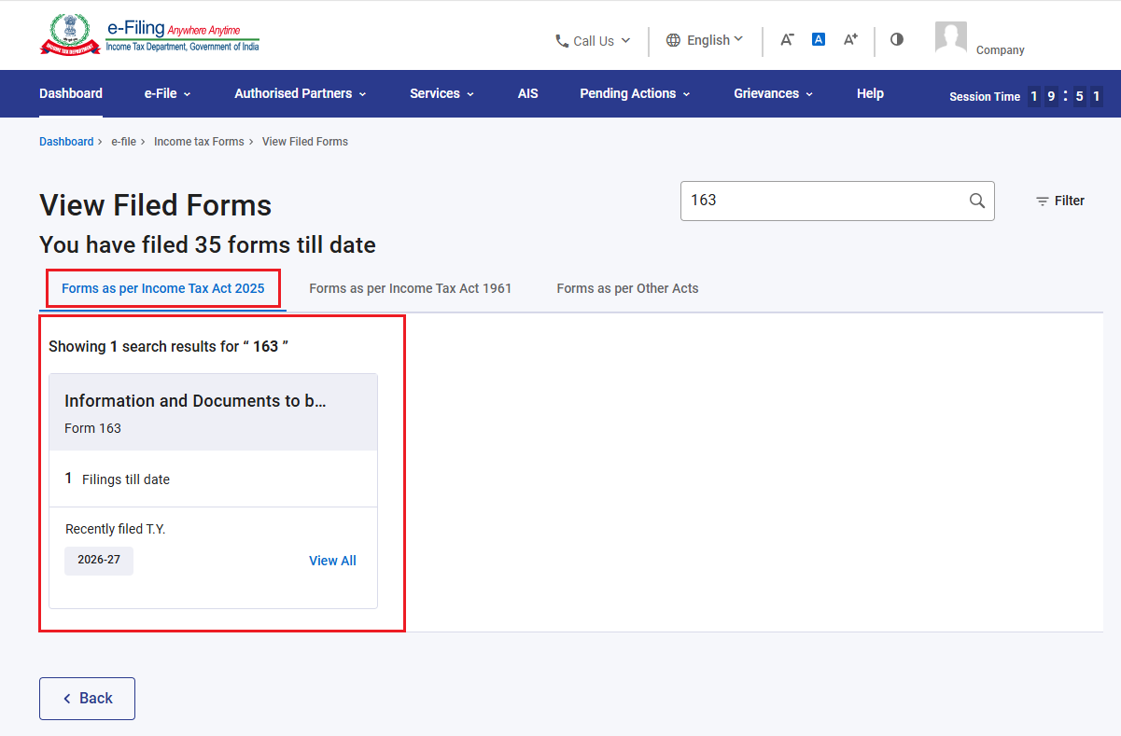Reset font size with blue A icon
Image resolution: width=1121 pixels, height=736 pixels.
tap(819, 39)
